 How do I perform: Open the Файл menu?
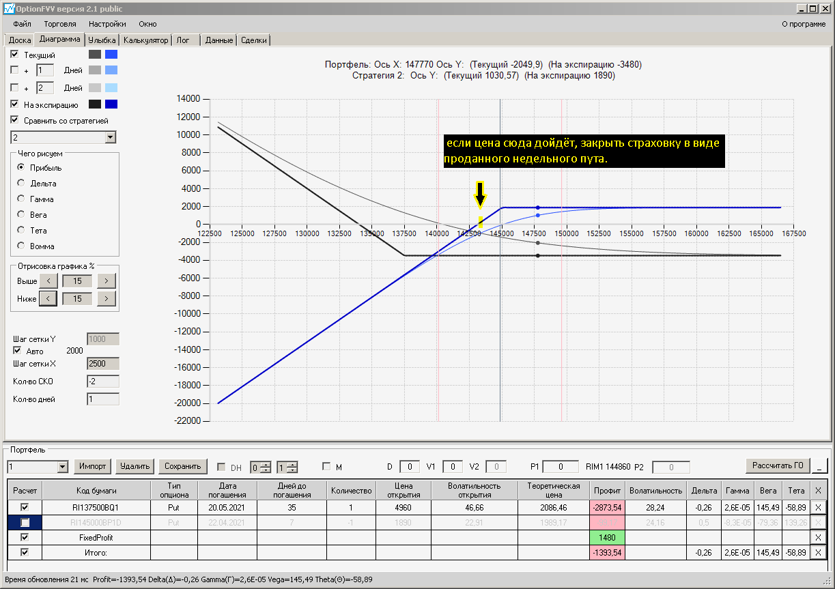click(x=22, y=24)
